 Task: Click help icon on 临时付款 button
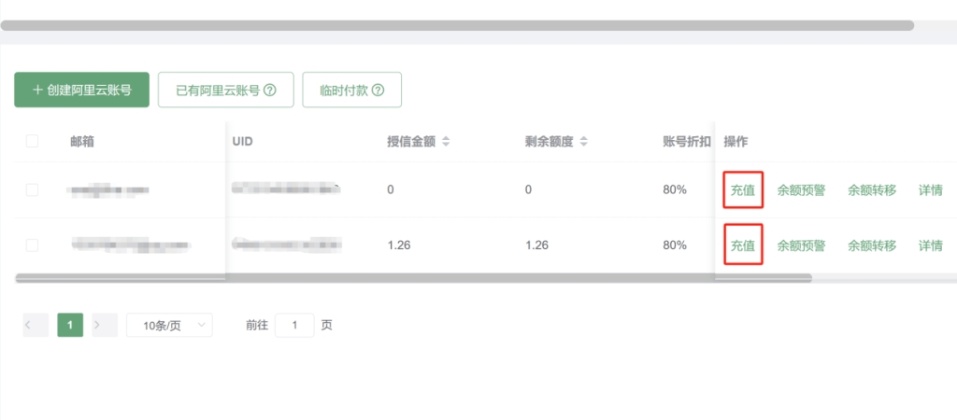[379, 91]
